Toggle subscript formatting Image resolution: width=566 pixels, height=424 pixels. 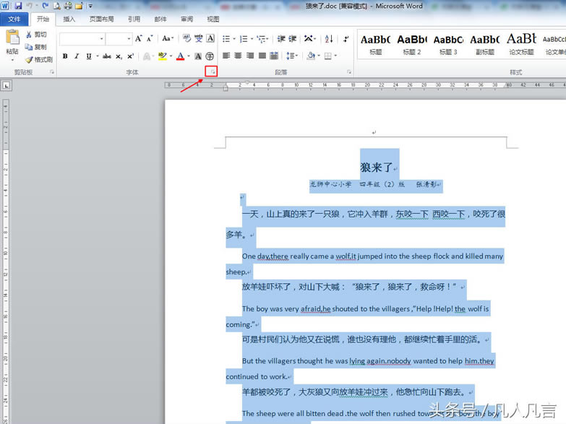click(x=119, y=56)
